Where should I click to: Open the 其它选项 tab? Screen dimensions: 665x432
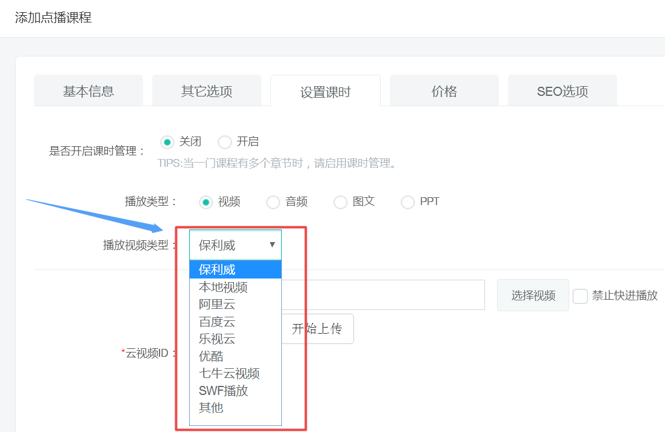click(x=206, y=92)
